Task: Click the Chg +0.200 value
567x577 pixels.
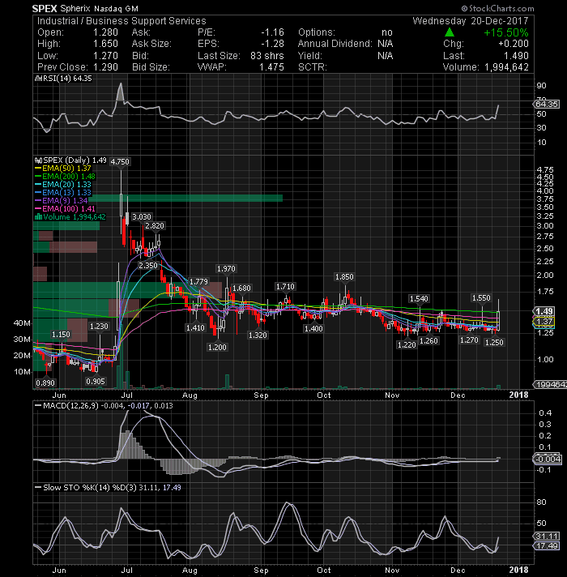Action: point(514,44)
